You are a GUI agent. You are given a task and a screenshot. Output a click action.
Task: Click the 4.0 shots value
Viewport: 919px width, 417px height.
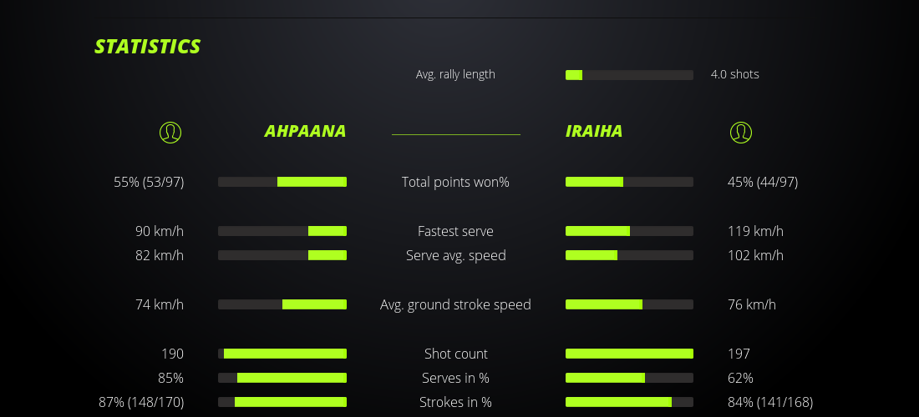coord(734,74)
